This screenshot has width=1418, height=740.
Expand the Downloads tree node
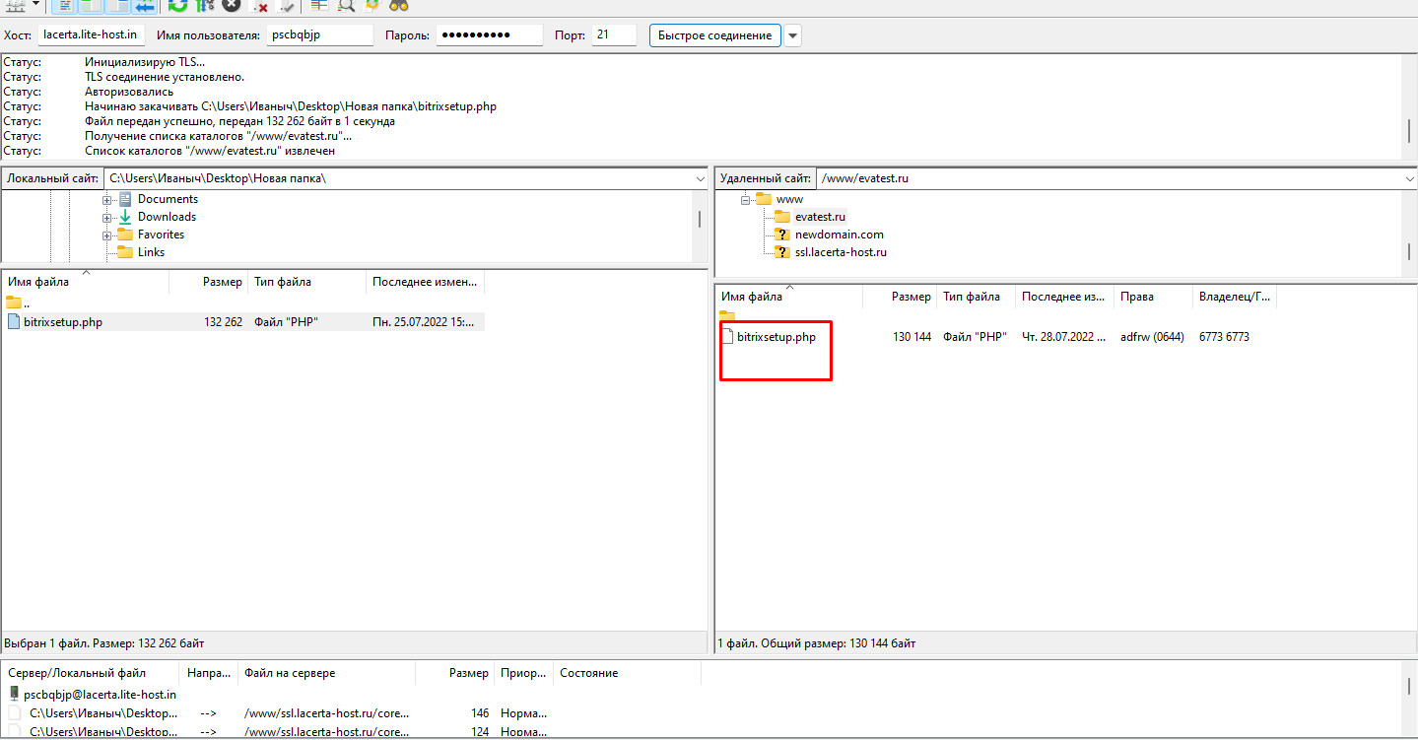107,217
